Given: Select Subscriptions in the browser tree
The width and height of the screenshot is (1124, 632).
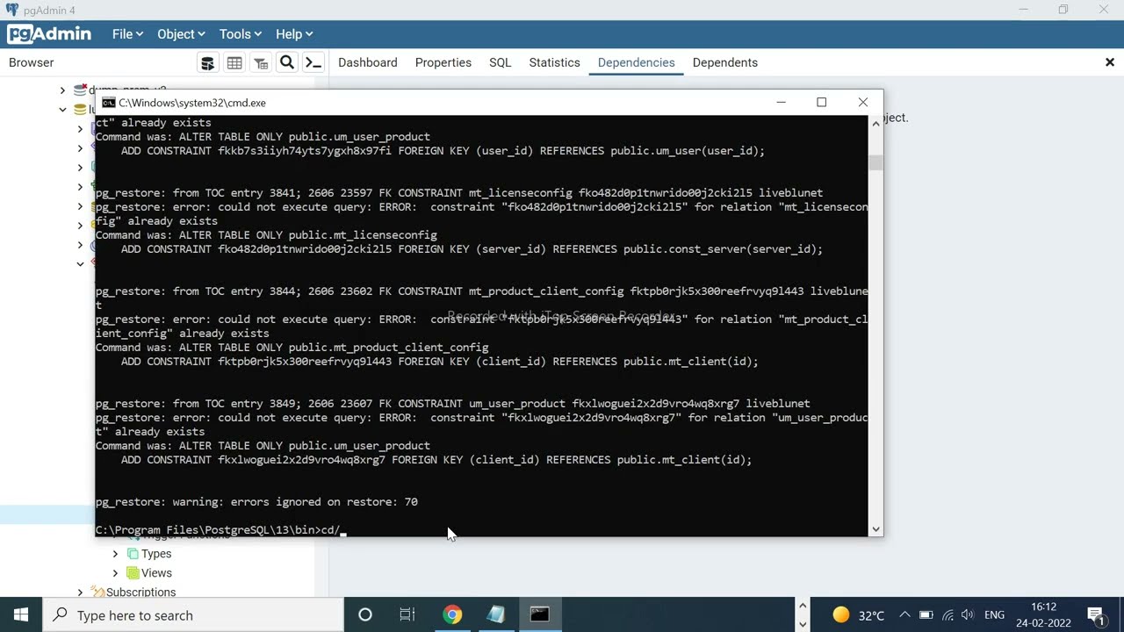Looking at the screenshot, I should pyautogui.click(x=141, y=592).
